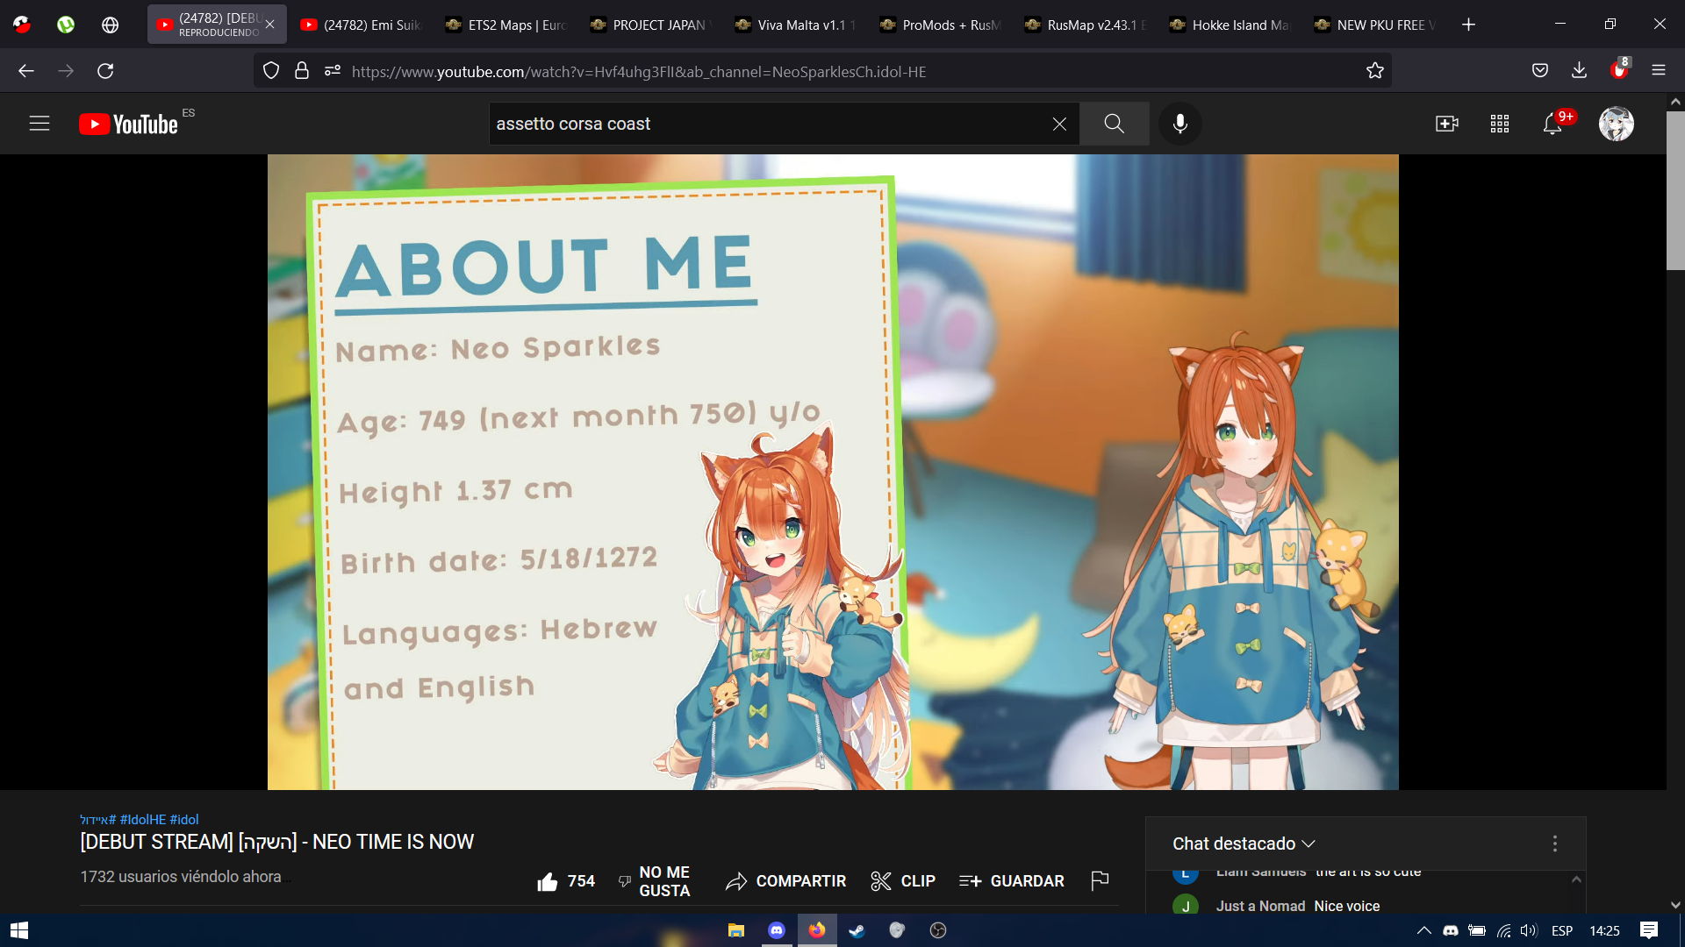Open the Windows action center notifications
Screen dimensions: 1685x947
[1648, 930]
